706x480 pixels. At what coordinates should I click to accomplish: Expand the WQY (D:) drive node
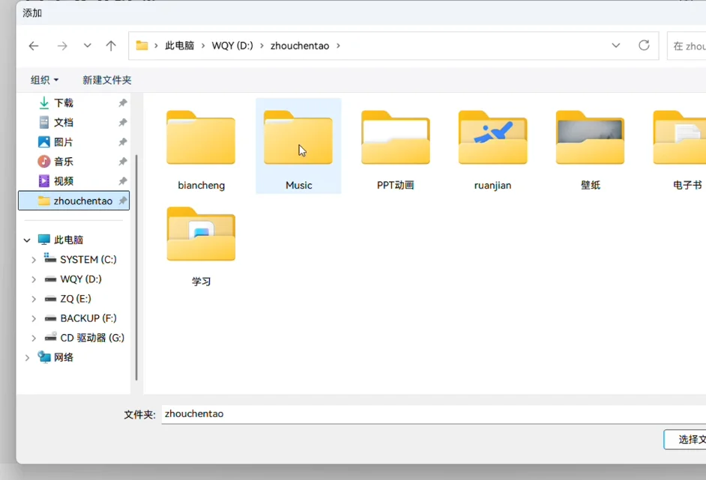click(33, 279)
